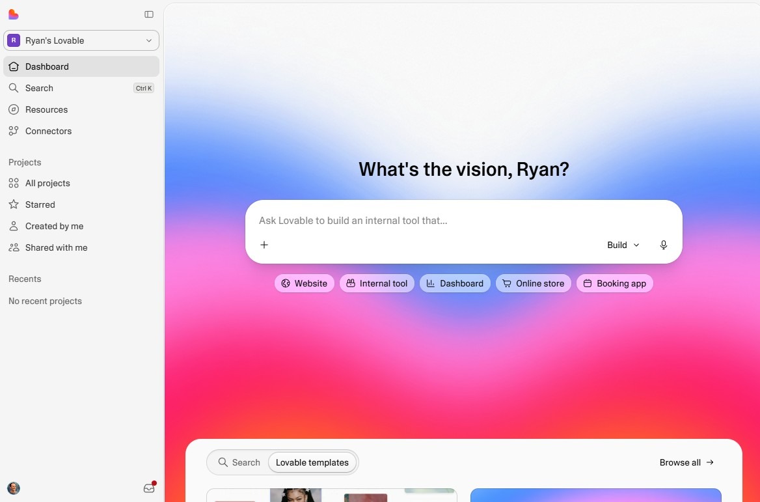Click the Recents section heading
The width and height of the screenshot is (760, 502).
point(25,279)
